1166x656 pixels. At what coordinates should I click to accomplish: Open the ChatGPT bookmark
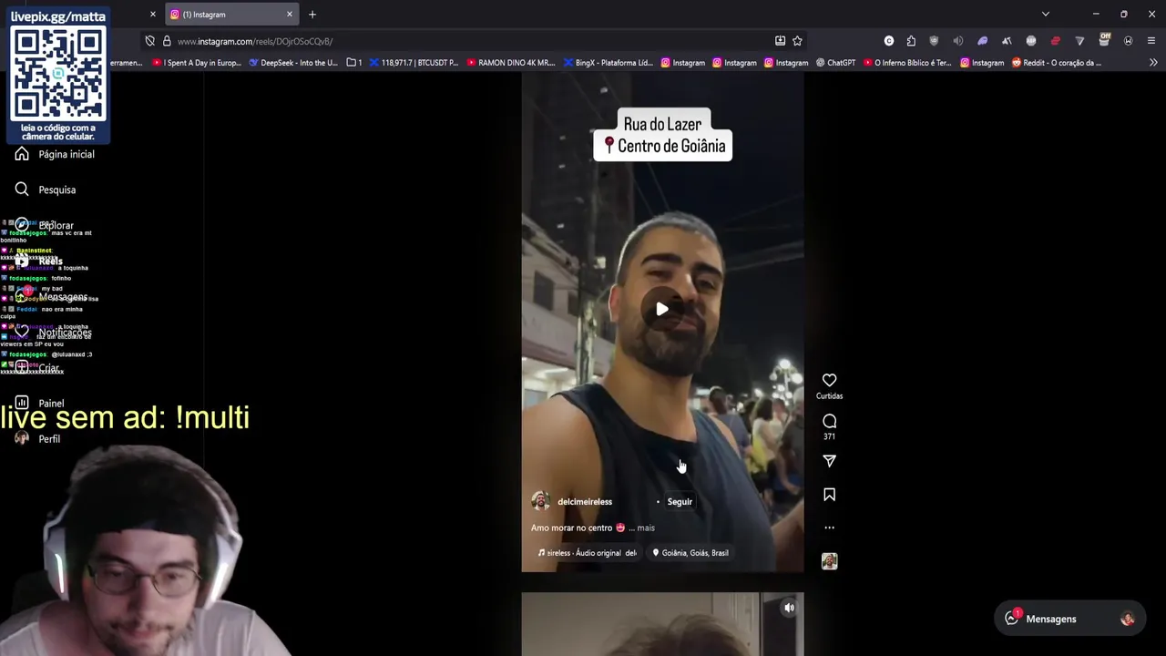[835, 63]
